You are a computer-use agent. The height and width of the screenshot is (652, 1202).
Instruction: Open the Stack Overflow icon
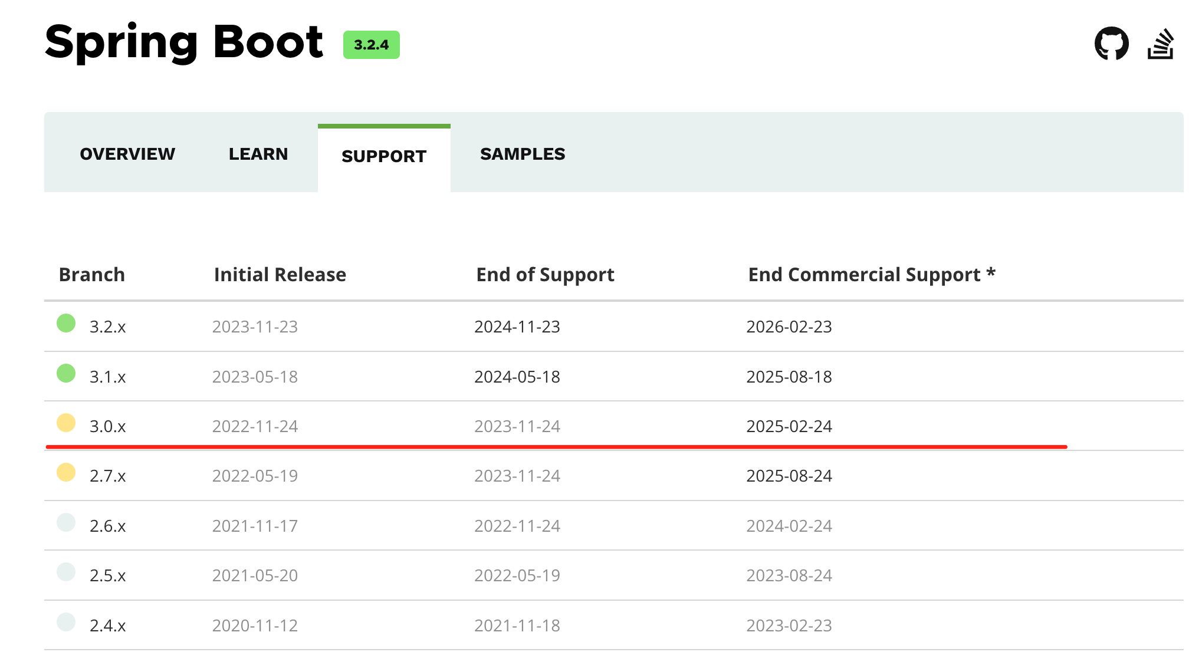click(x=1161, y=44)
